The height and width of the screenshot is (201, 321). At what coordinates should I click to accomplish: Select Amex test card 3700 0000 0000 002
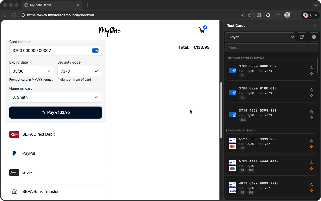(271, 71)
